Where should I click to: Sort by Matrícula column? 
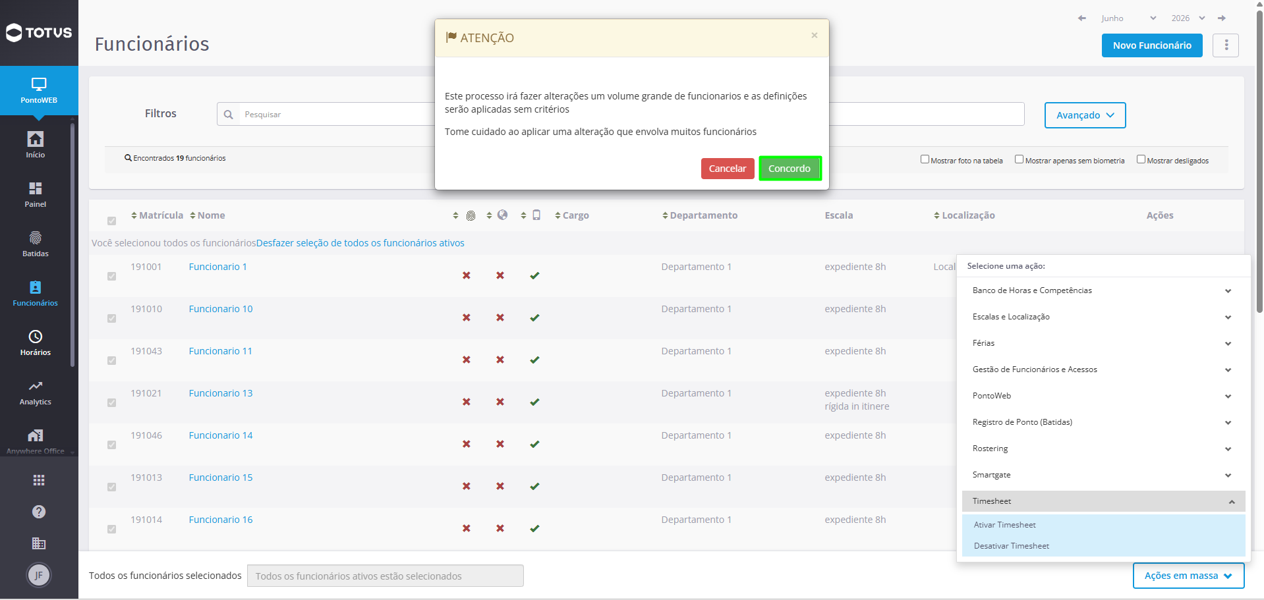click(x=157, y=215)
